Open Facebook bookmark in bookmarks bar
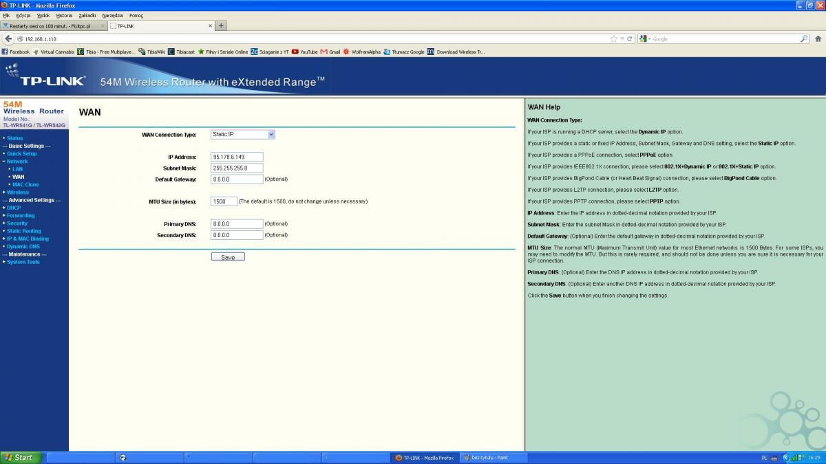This screenshot has height=464, width=826. click(16, 52)
